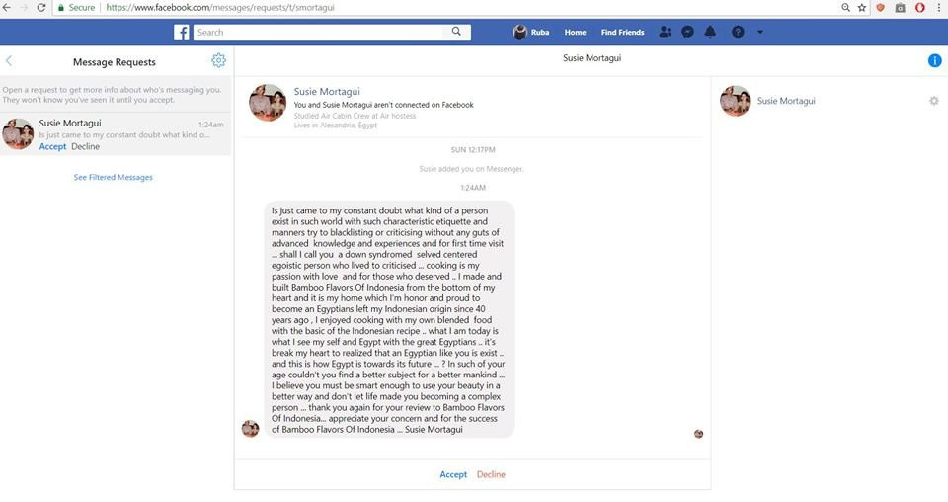
Task: Click the Facebook search input field
Action: 323,32
